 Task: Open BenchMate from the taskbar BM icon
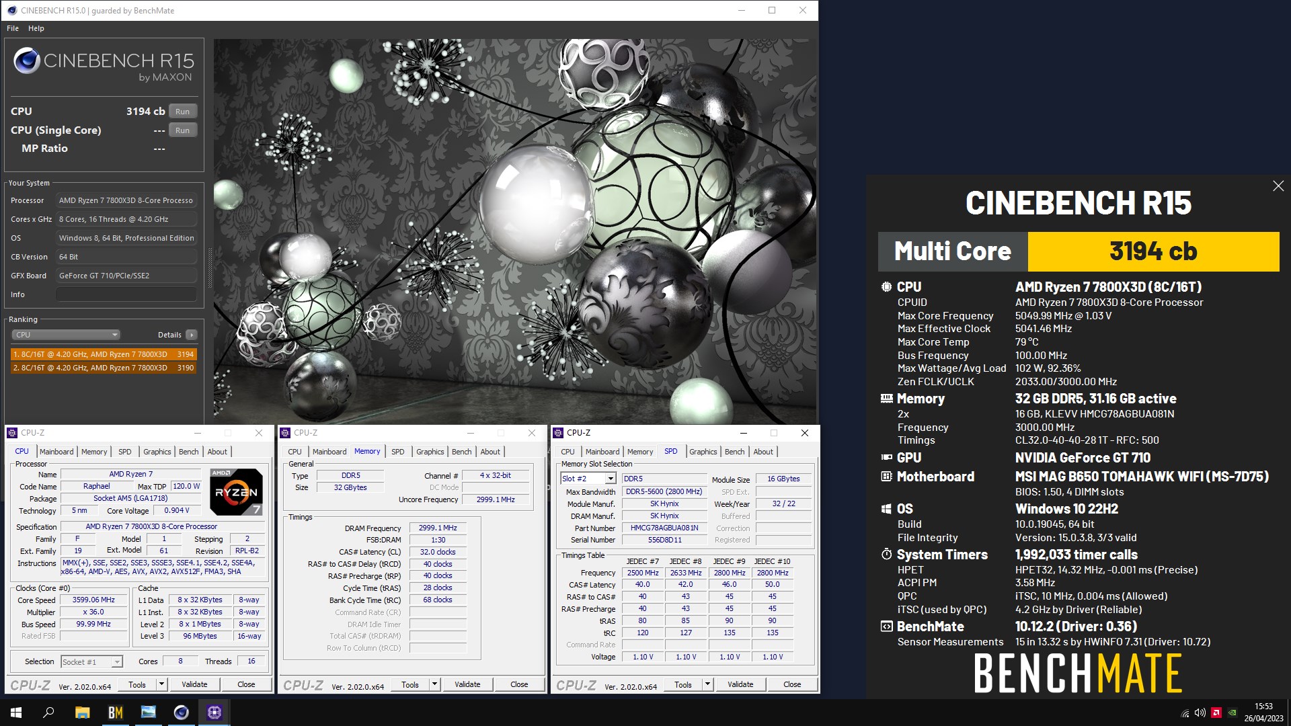coord(115,713)
